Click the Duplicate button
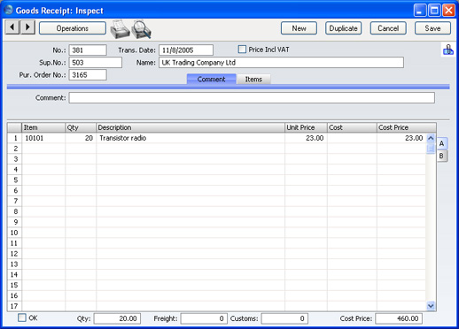Screen dimensions: 459x329 pyautogui.click(x=343, y=28)
